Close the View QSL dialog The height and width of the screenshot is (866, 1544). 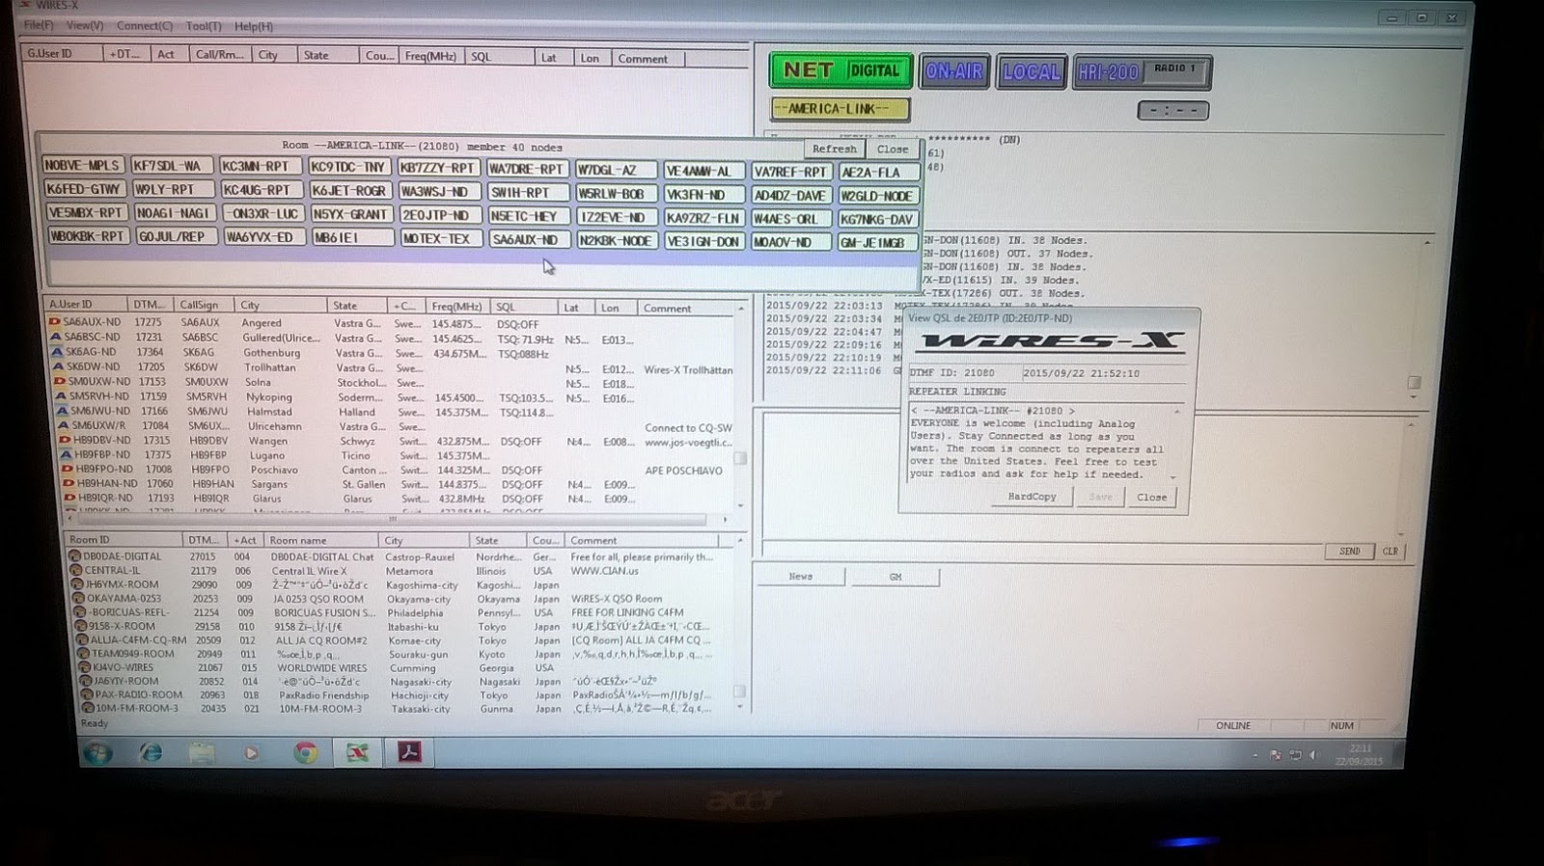pos(1151,498)
